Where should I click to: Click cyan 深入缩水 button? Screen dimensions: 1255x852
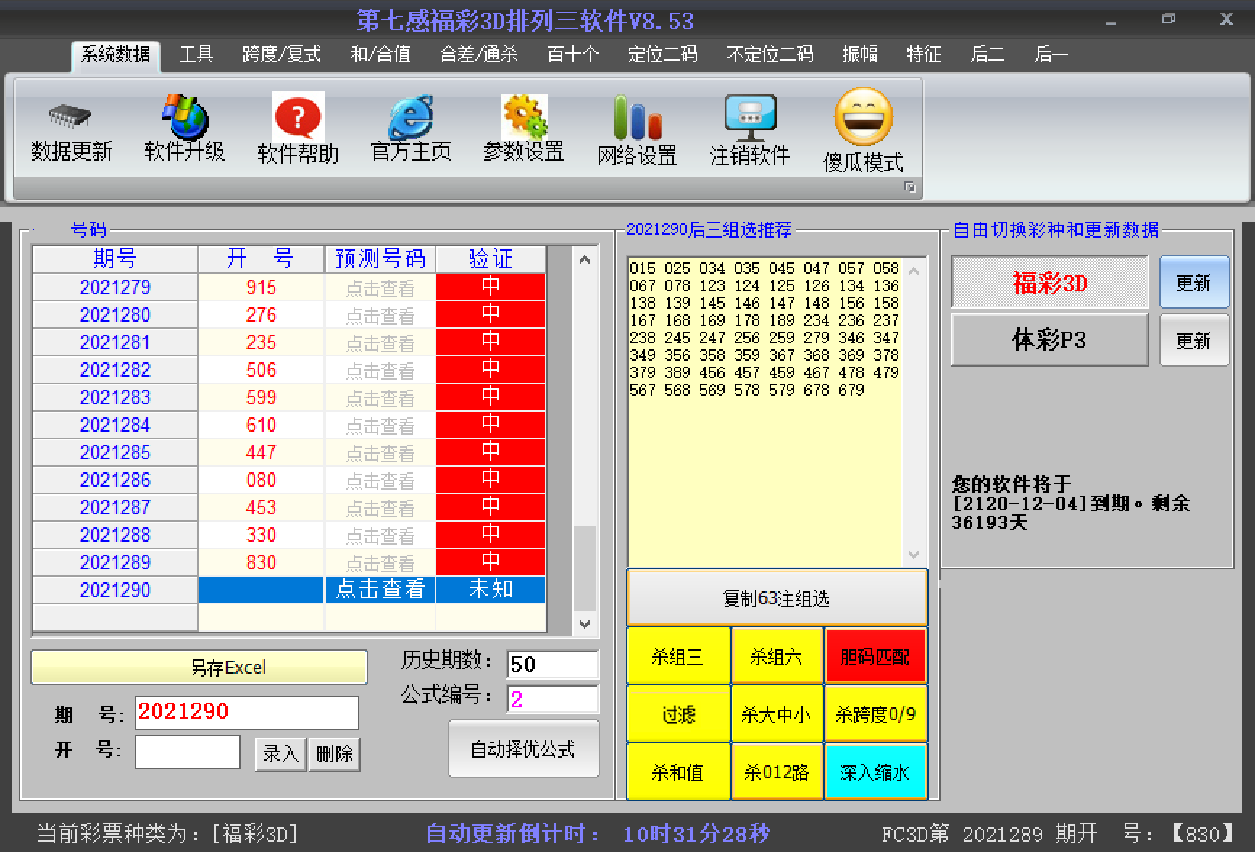click(x=875, y=772)
